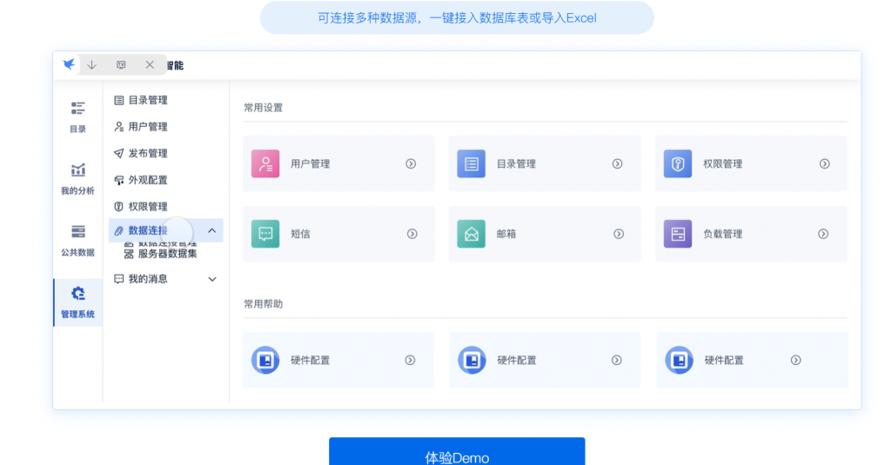This screenshot has height=465, width=891.
Task: Select 外观配置 menu item
Action: click(147, 180)
